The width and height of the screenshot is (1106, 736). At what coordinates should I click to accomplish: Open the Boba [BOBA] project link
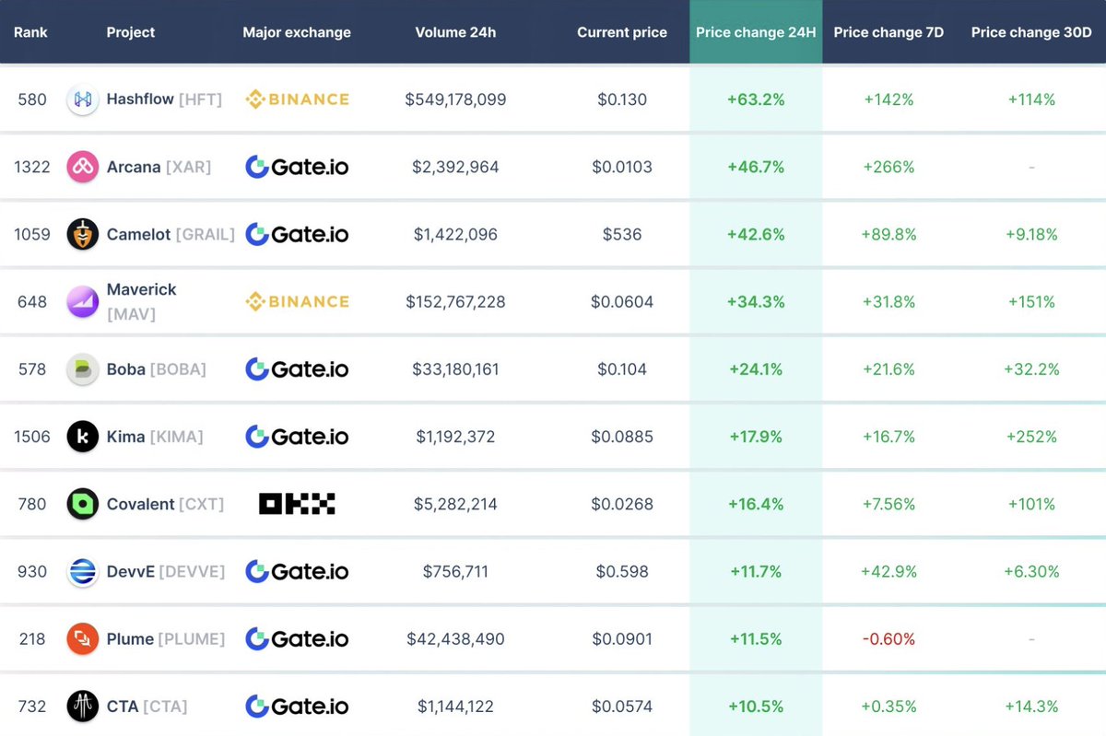[x=156, y=369]
